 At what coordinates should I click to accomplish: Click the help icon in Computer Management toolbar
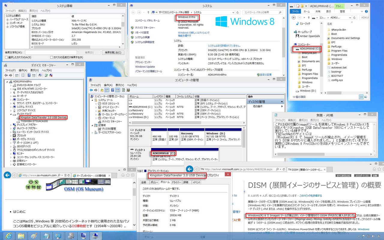click(112, 90)
